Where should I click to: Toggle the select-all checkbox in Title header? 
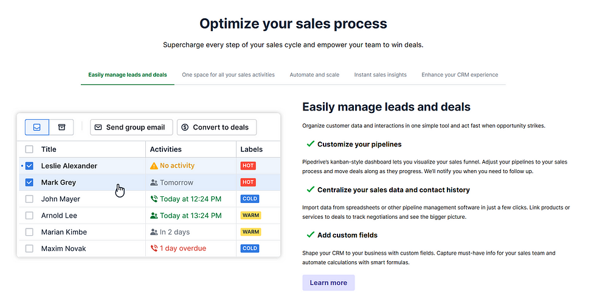point(29,149)
